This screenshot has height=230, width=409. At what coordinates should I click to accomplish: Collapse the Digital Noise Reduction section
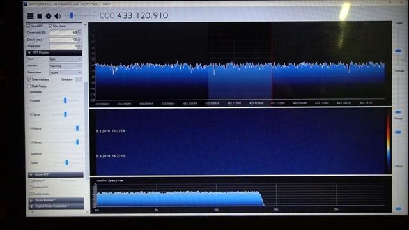pyautogui.click(x=56, y=206)
